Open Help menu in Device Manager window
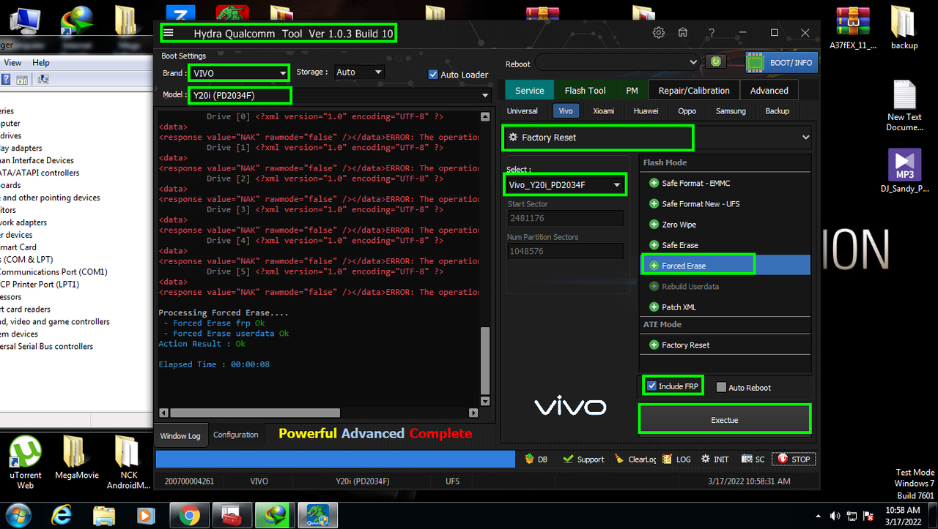 (41, 63)
